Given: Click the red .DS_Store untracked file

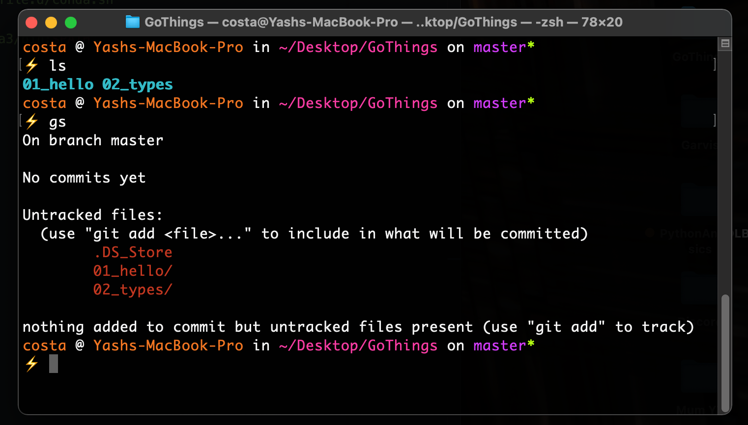Looking at the screenshot, I should pos(133,252).
